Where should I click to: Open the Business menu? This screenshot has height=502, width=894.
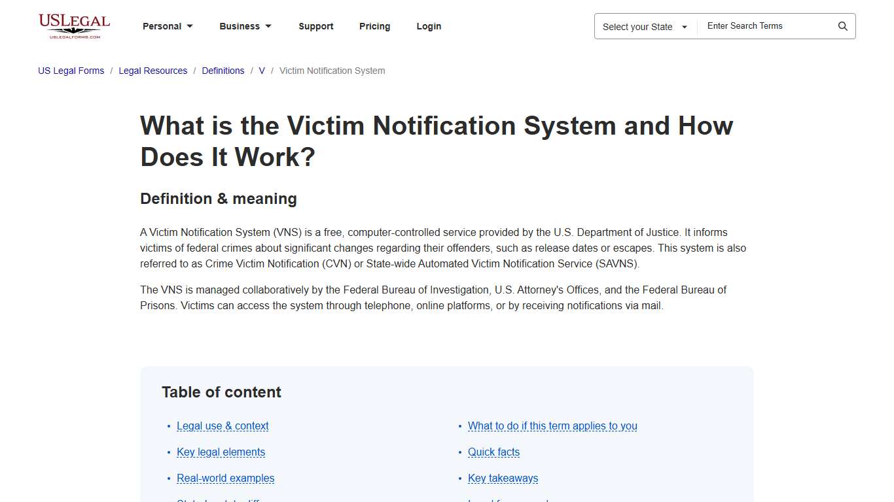pos(240,26)
